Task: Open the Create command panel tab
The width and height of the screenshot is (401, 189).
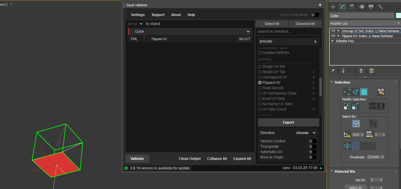Action: pyautogui.click(x=333, y=7)
